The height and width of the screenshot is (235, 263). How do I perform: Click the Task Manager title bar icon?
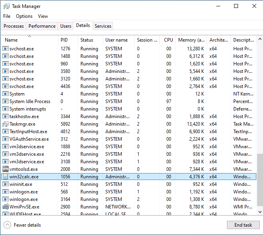(6, 6)
